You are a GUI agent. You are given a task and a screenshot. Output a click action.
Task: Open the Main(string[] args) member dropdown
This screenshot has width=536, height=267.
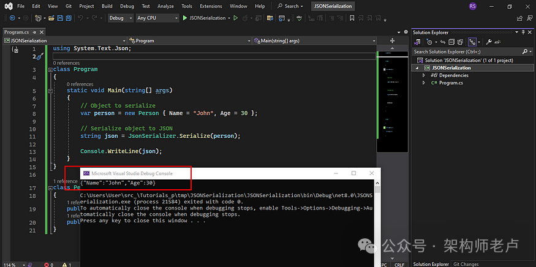[315, 40]
